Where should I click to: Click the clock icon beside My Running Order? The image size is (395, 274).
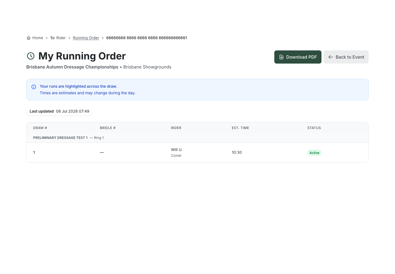(31, 56)
